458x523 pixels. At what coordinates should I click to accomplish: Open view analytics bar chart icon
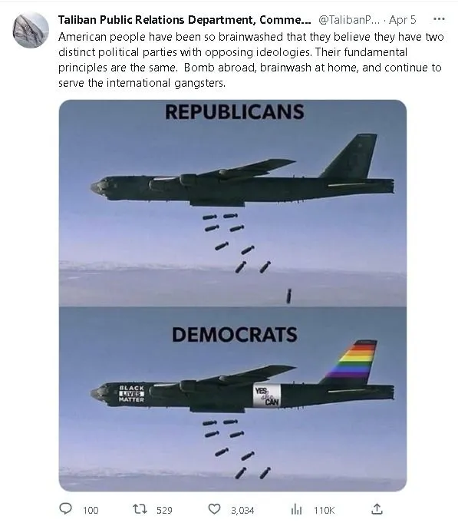(296, 509)
